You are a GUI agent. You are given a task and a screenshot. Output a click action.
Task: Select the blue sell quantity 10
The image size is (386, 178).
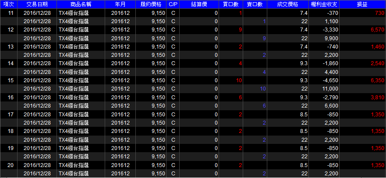[x=263, y=89]
